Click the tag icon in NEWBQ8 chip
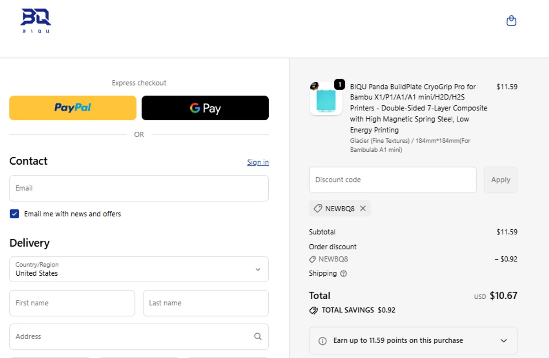 pos(318,208)
